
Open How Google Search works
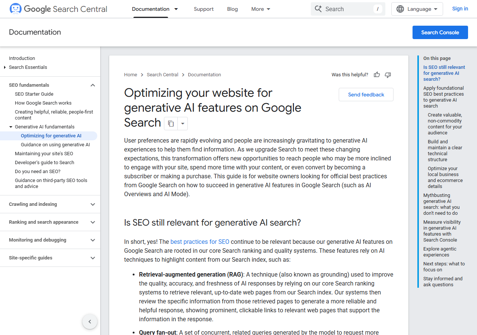tap(43, 103)
